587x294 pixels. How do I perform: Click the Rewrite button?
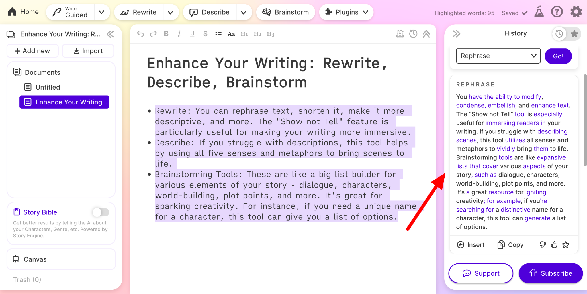[x=138, y=12]
